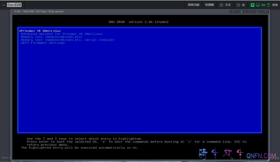The height and width of the screenshot is (162, 280).
Task: Maximize the video stream window
Action: pyautogui.click(x=257, y=11)
